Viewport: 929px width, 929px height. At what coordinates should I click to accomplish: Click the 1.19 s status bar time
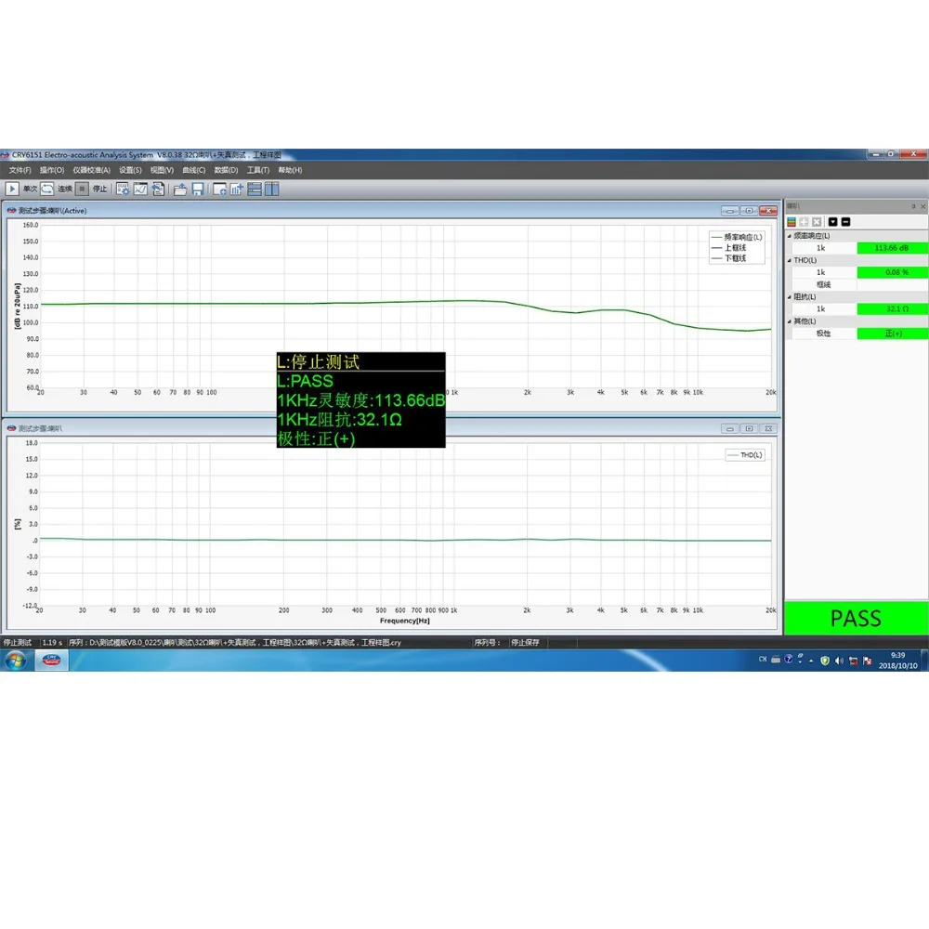pyautogui.click(x=52, y=642)
